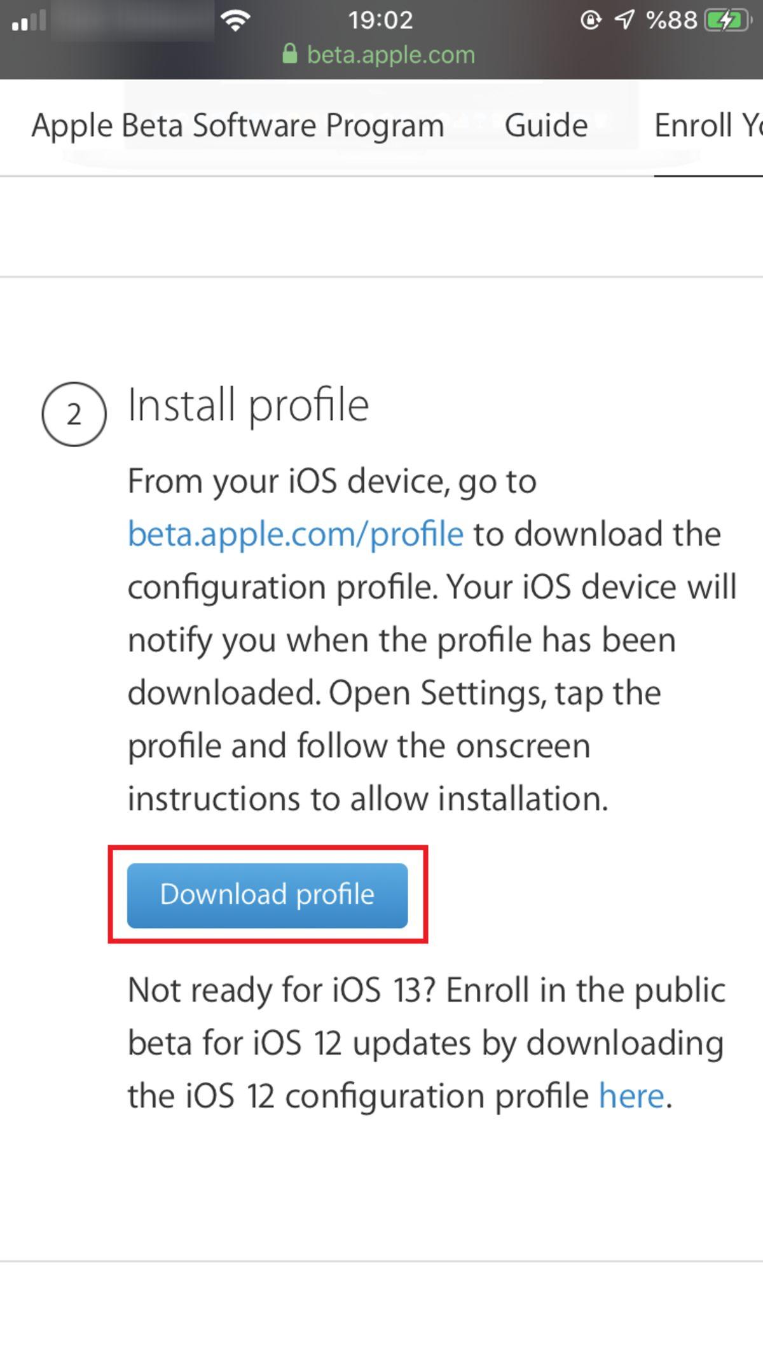Open the Guide section
Viewport: 763px width, 1358px height.
point(546,125)
